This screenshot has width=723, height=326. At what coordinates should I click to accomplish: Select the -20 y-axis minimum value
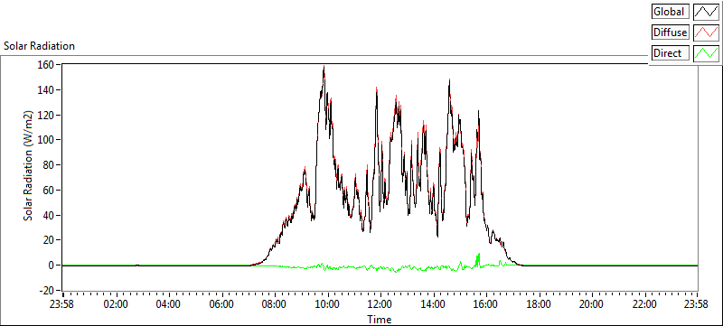(46, 290)
